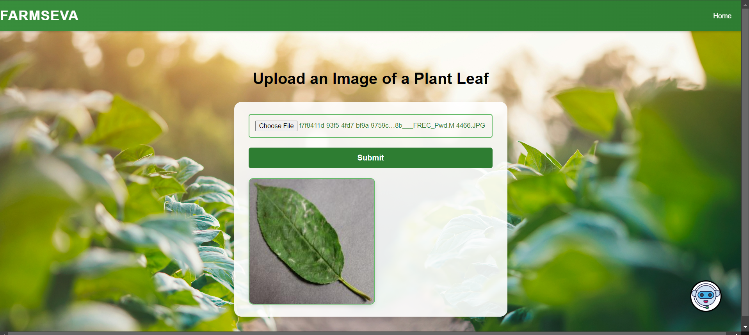Click the horizontal scrollbar along the page bottom
The width and height of the screenshot is (749, 335).
(x=367, y=333)
